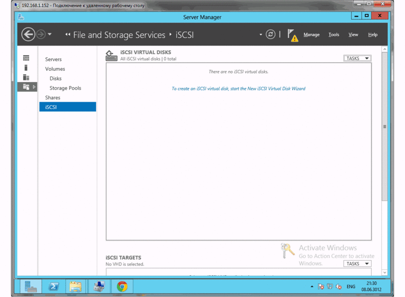Click the breadcrumb double-chevron before File and Storage Services

[68, 34]
